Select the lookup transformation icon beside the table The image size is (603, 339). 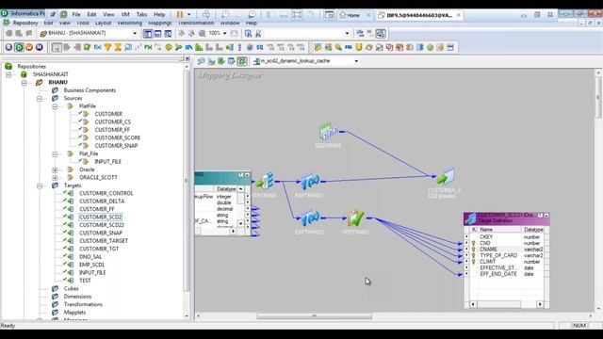265,181
